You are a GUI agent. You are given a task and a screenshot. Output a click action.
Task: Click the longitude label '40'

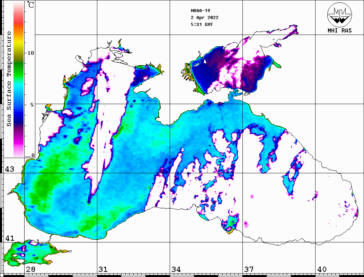pyautogui.click(x=322, y=269)
